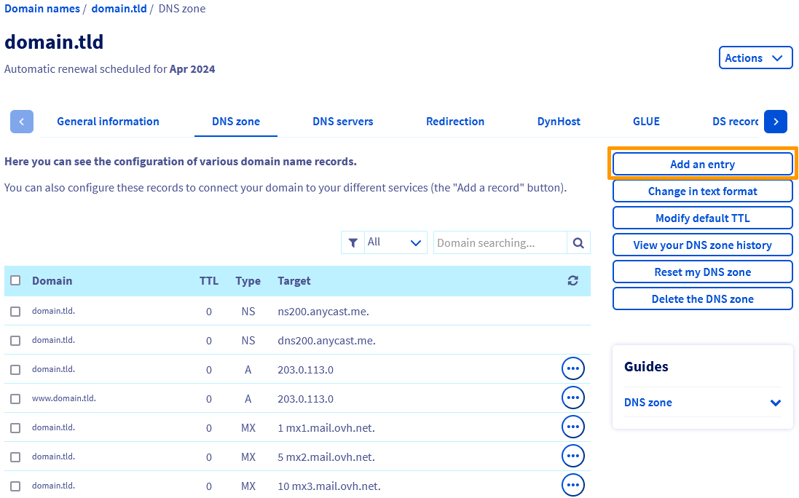Open the Actions dropdown
The image size is (799, 498).
coord(755,58)
